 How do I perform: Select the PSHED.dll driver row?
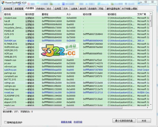(76, 31)
